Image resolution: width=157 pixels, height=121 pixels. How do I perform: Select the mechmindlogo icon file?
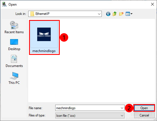click(x=44, y=34)
